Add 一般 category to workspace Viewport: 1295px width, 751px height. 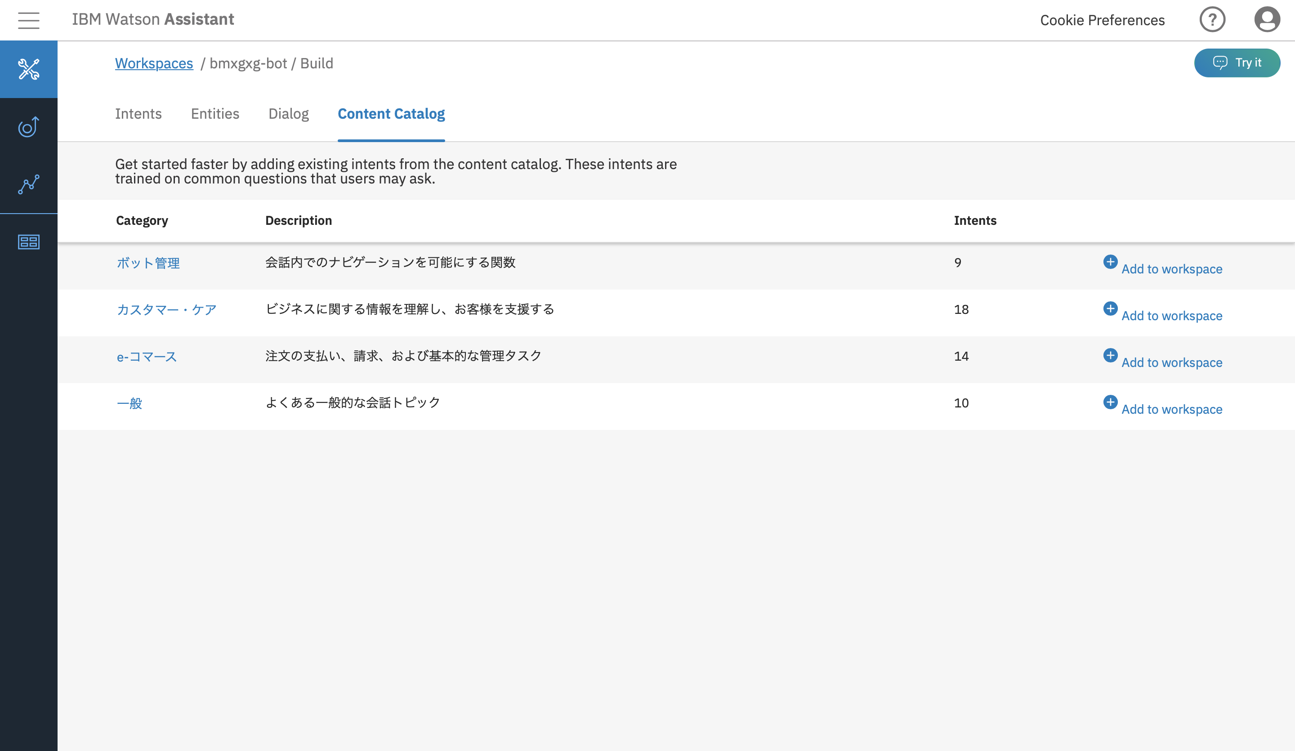(x=1171, y=409)
